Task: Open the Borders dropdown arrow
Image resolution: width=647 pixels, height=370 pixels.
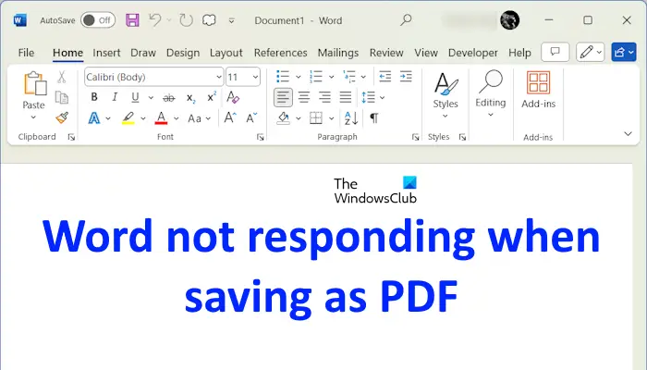Action: coord(331,118)
